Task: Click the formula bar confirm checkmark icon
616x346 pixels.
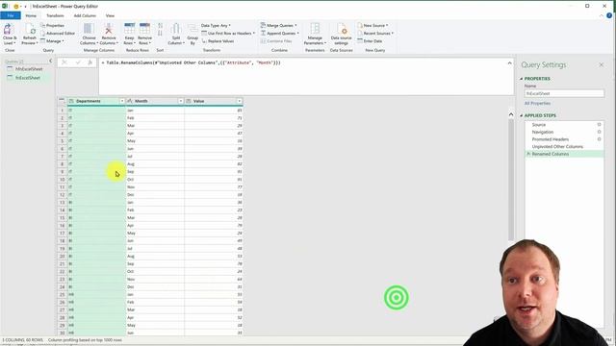Action: 78,62
